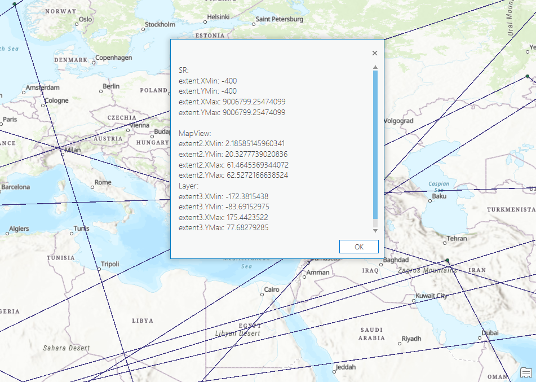The height and width of the screenshot is (382, 536).
Task: Click the 'MapView:' heading text
Action: pyautogui.click(x=194, y=134)
